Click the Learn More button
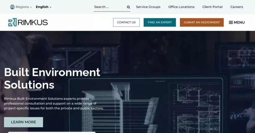Image resolution: width=255 pixels, height=133 pixels. pyautogui.click(x=23, y=122)
